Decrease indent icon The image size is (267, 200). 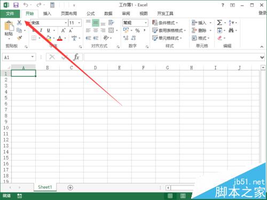pos(88,38)
